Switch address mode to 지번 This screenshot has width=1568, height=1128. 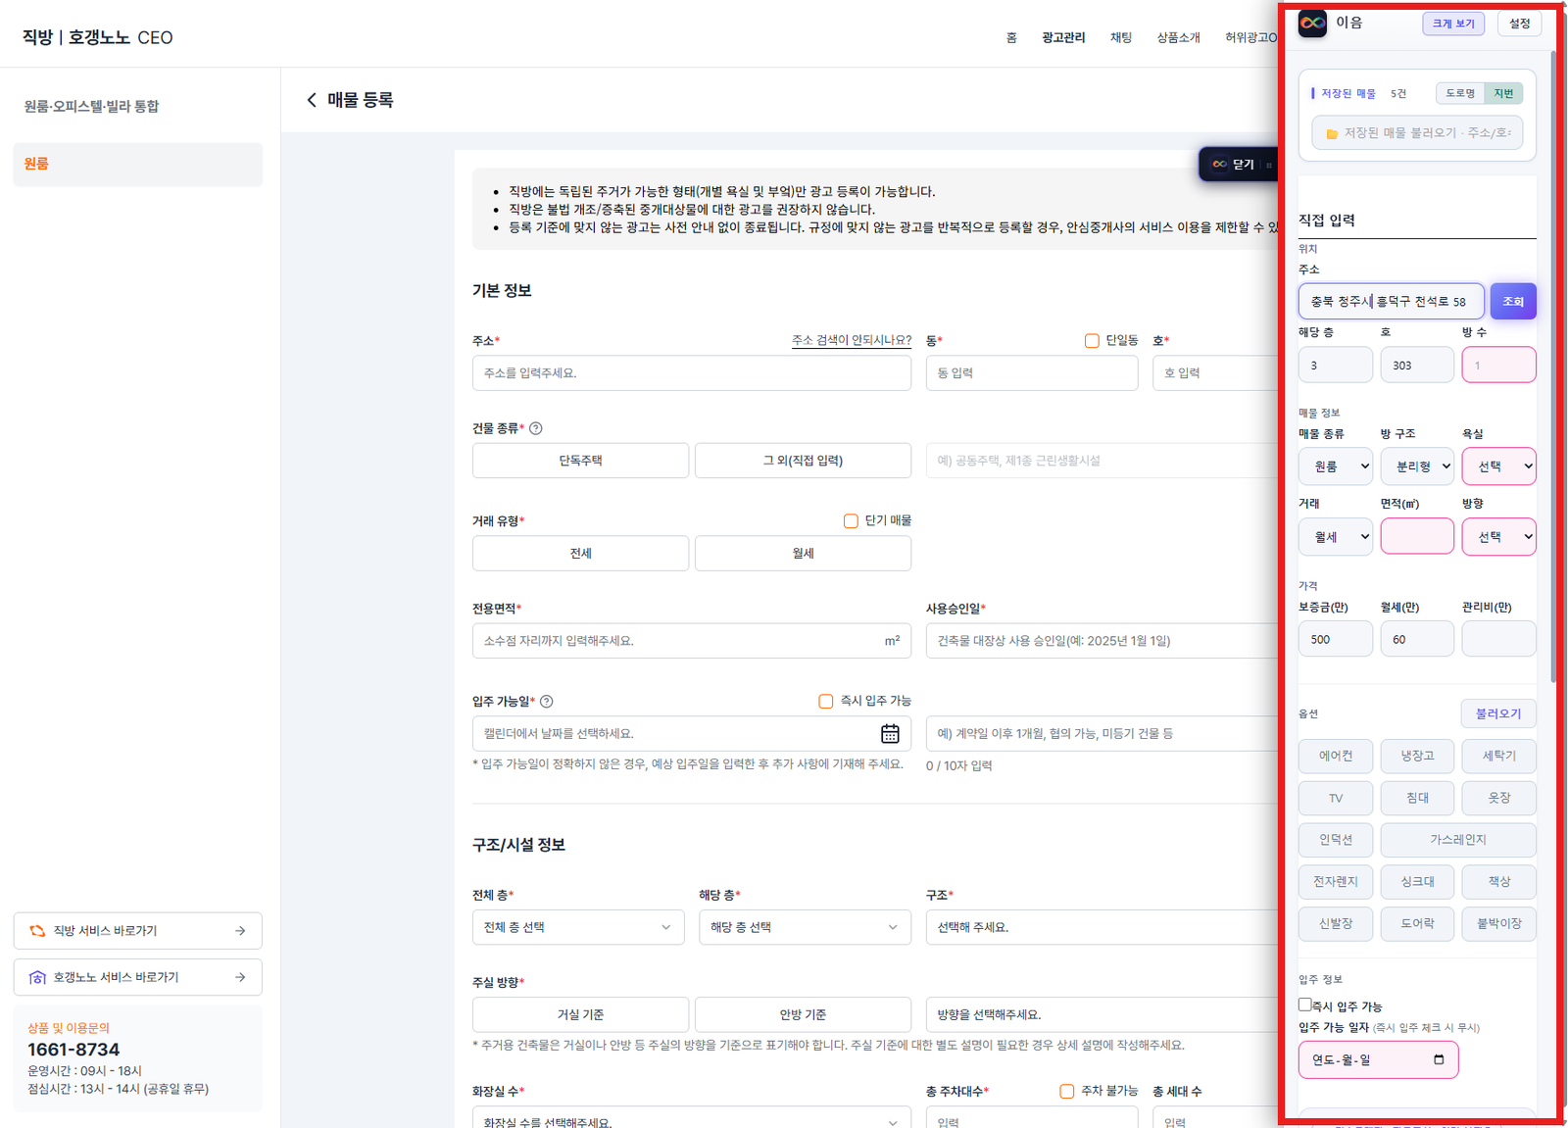(x=1503, y=93)
